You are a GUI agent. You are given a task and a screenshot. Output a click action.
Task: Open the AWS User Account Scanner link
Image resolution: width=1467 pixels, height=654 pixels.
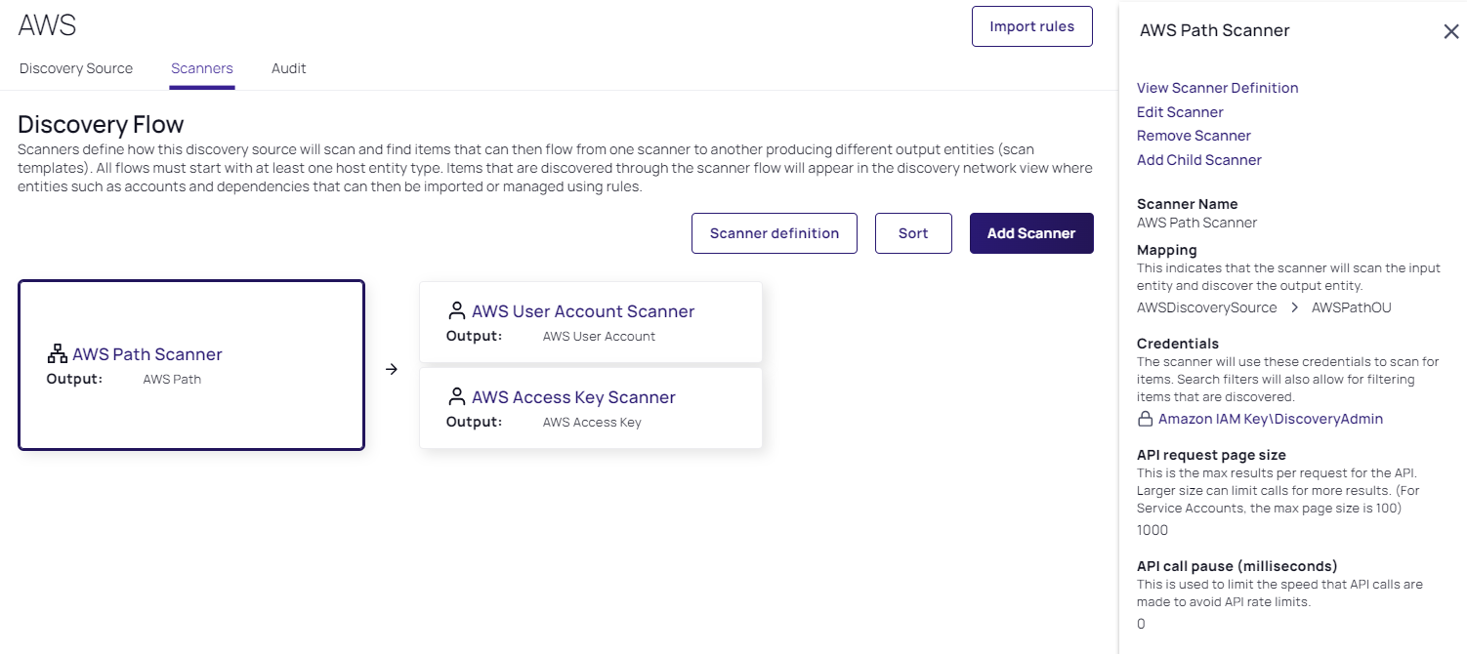(x=583, y=311)
